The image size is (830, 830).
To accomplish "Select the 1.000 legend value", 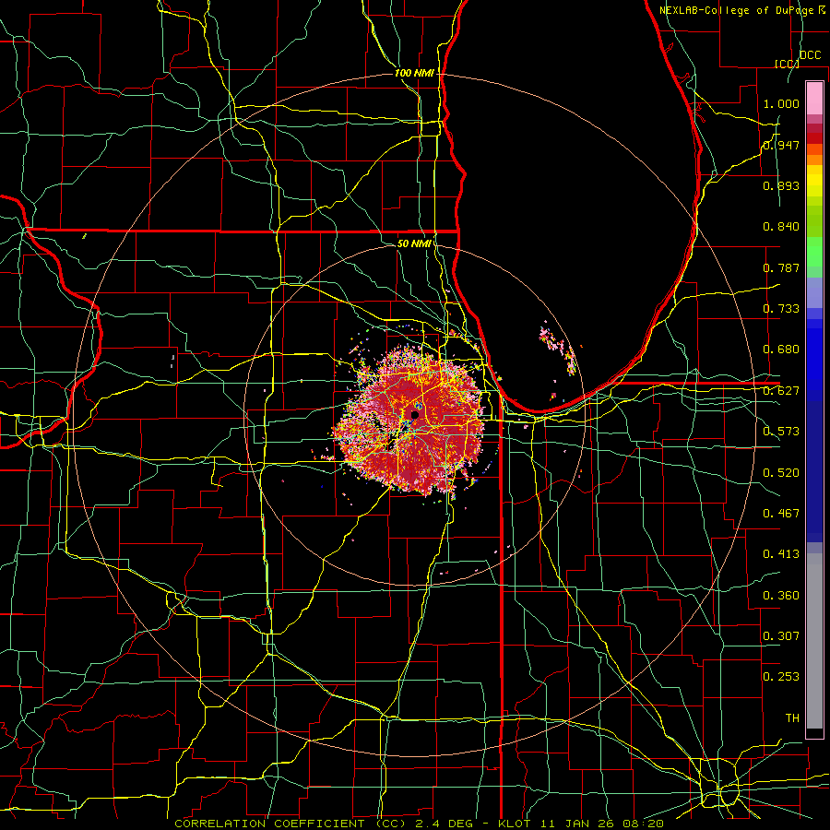I will click(x=781, y=103).
